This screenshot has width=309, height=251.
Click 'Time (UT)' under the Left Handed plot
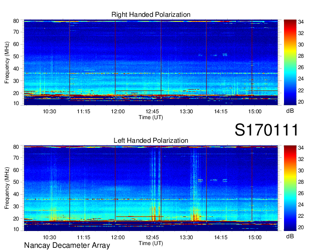151,243
